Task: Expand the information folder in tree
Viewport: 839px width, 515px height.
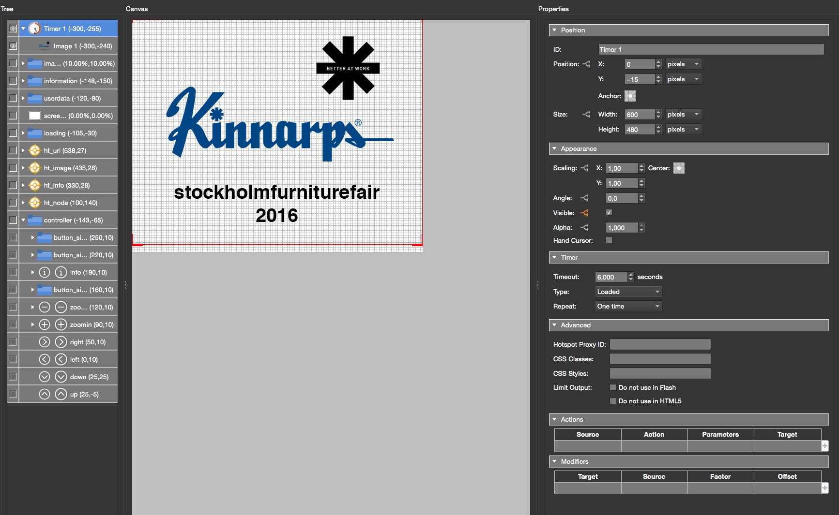Action: (23, 81)
